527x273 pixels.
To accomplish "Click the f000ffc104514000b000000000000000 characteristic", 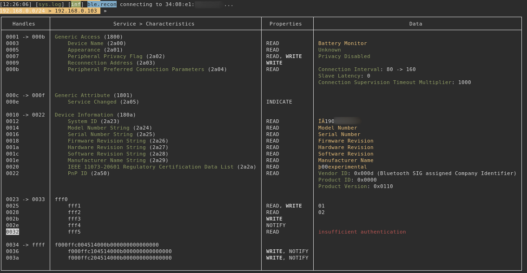I will pos(119,251).
